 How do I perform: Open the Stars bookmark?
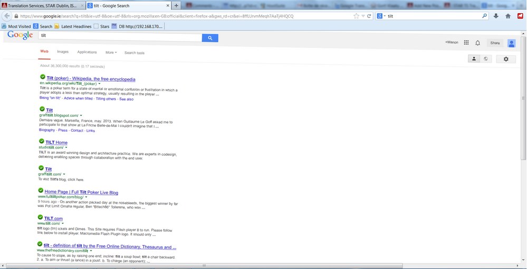[x=101, y=26]
